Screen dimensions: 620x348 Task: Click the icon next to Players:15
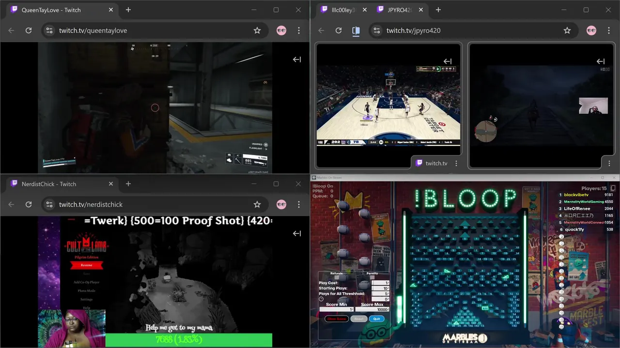point(613,188)
